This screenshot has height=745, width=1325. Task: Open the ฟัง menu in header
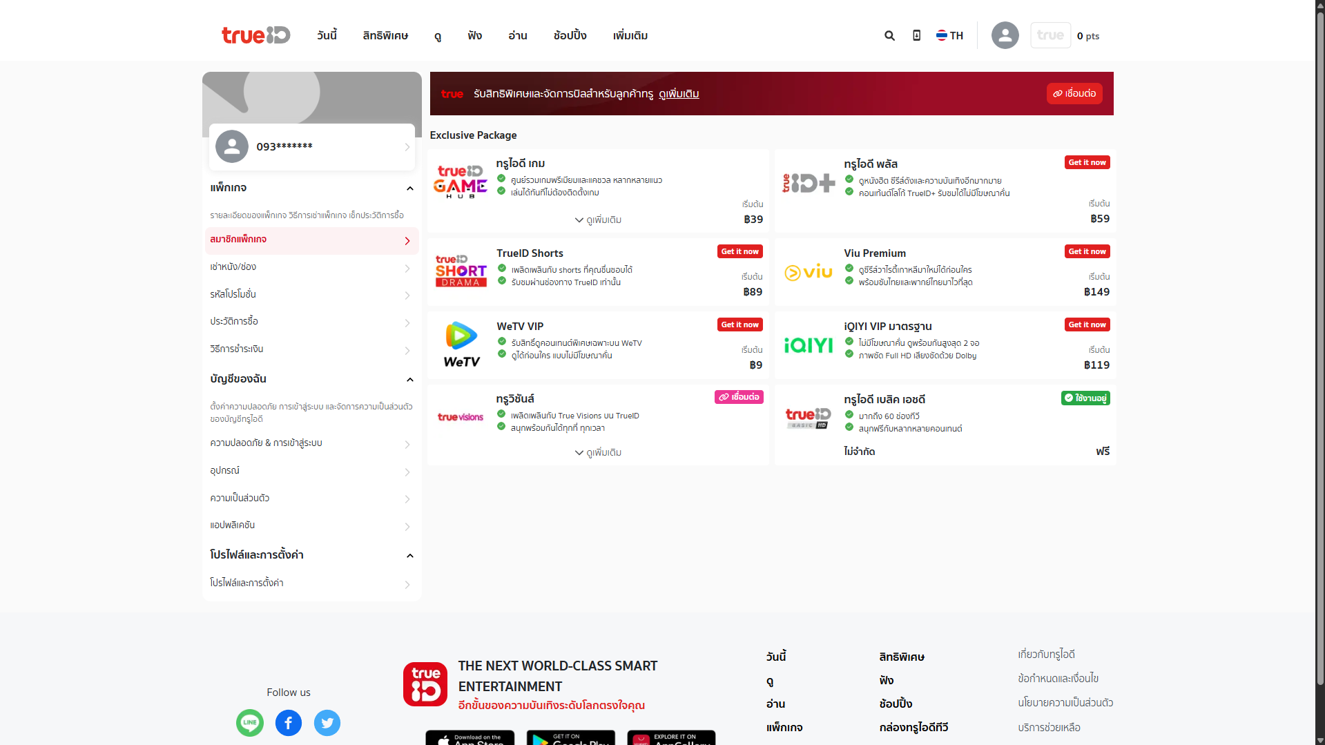474,35
